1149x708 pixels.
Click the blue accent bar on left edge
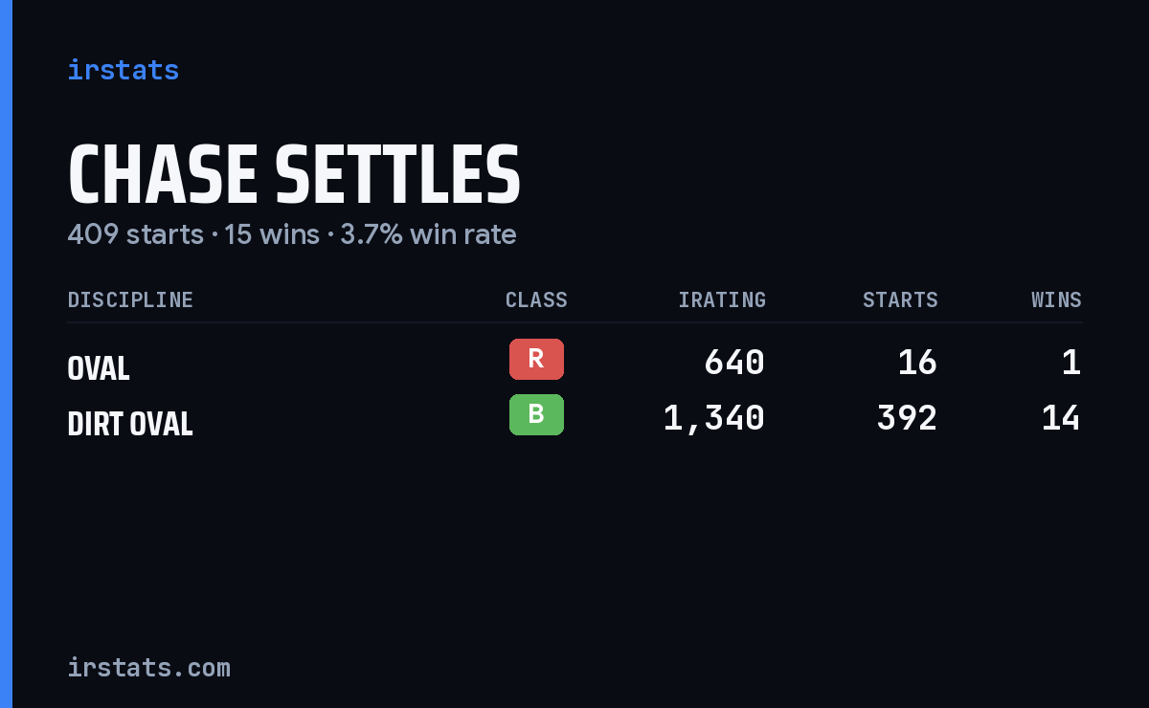click(6, 354)
